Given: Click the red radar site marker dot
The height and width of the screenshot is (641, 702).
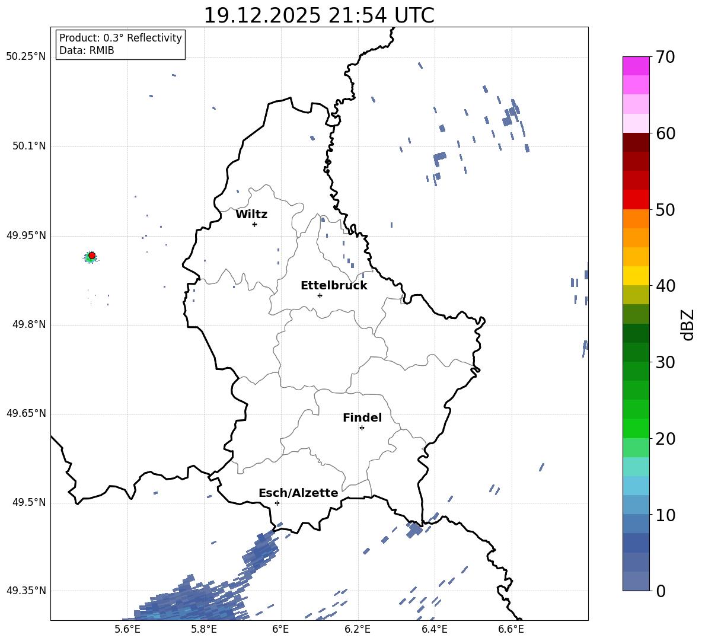Looking at the screenshot, I should pyautogui.click(x=92, y=256).
